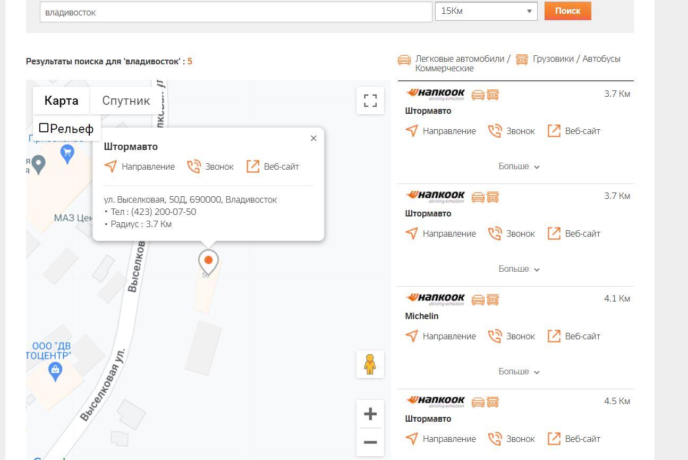Click the orange map pin marker
The height and width of the screenshot is (460, 688).
(x=208, y=261)
